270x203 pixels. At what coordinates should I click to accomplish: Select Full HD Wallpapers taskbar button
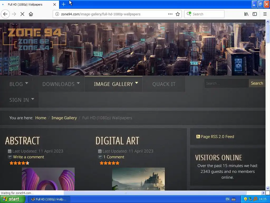coord(49,199)
